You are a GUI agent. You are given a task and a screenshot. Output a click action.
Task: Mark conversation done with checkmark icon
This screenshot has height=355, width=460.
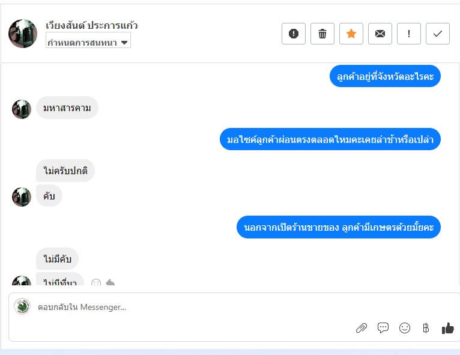tap(437, 34)
